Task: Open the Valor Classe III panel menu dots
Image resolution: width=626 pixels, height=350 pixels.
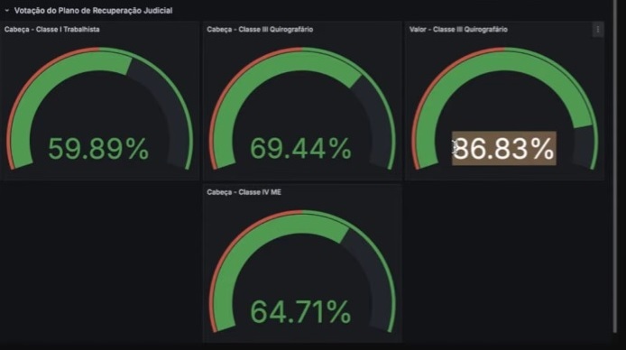Action: 598,30
